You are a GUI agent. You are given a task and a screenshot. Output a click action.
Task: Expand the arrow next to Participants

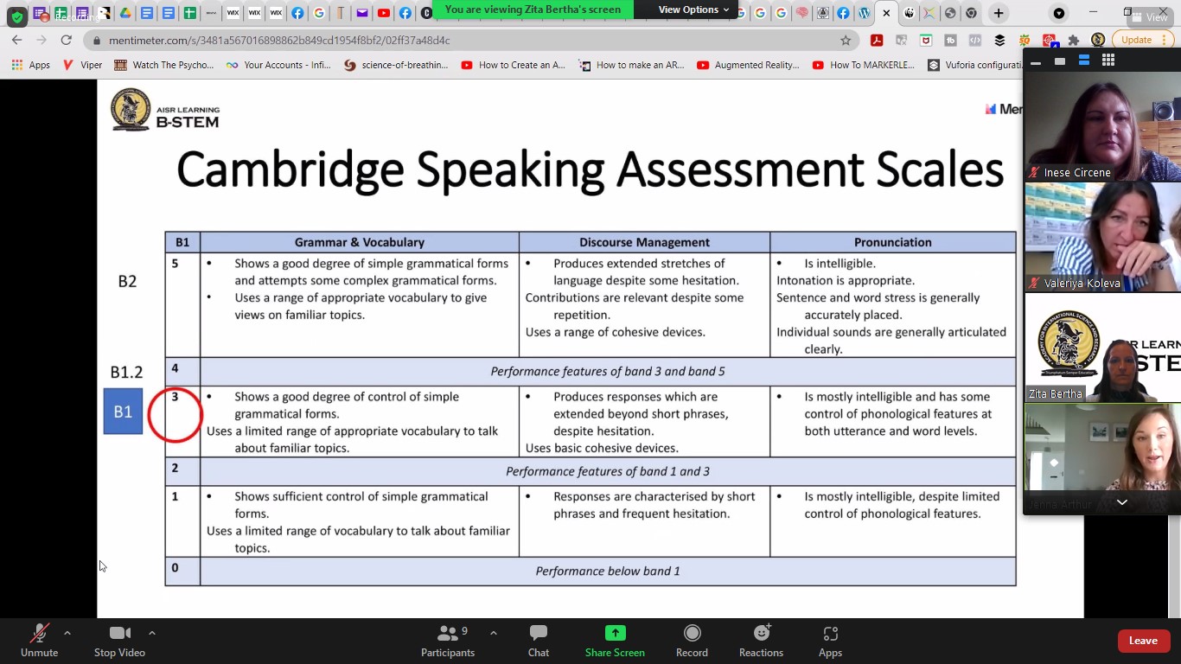(494, 633)
